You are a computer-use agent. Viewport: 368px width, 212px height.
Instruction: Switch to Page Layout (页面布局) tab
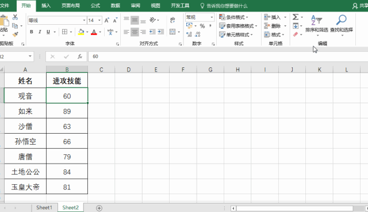coord(71,6)
